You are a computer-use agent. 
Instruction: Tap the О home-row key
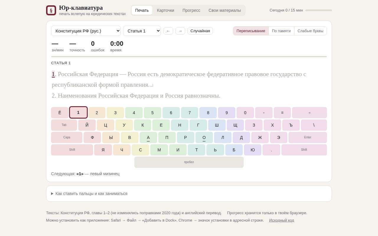[x=204, y=137]
